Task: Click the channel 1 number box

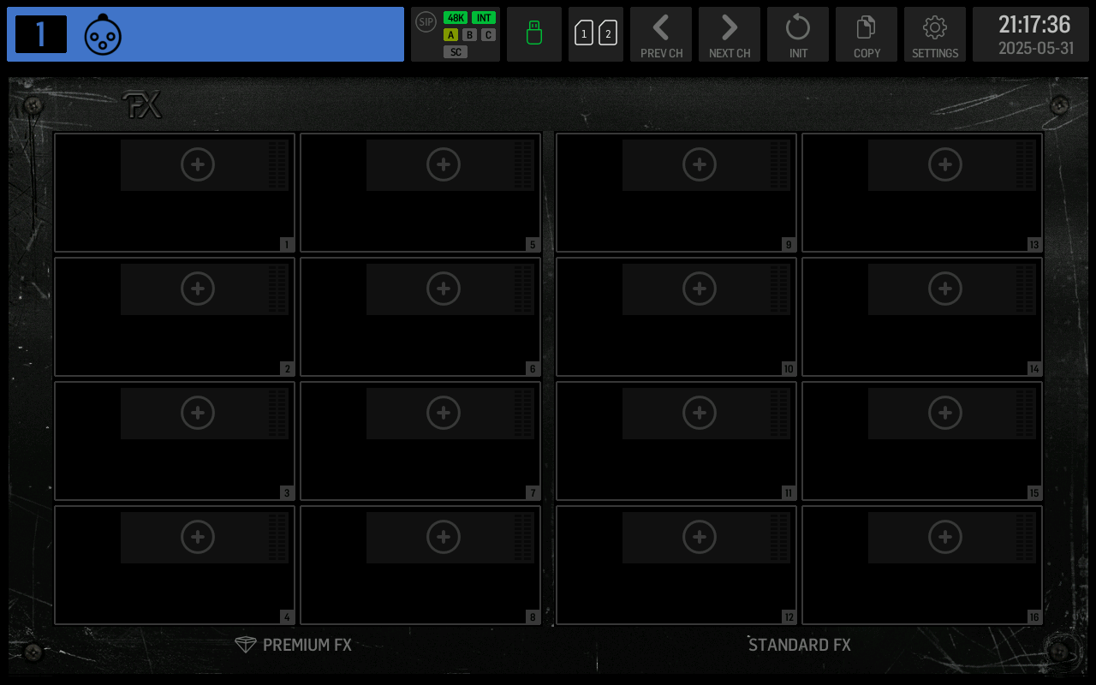Action: coord(41,34)
